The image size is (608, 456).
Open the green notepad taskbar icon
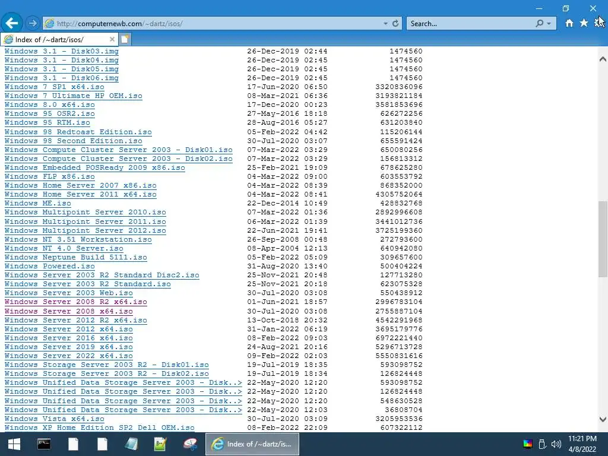point(160,444)
